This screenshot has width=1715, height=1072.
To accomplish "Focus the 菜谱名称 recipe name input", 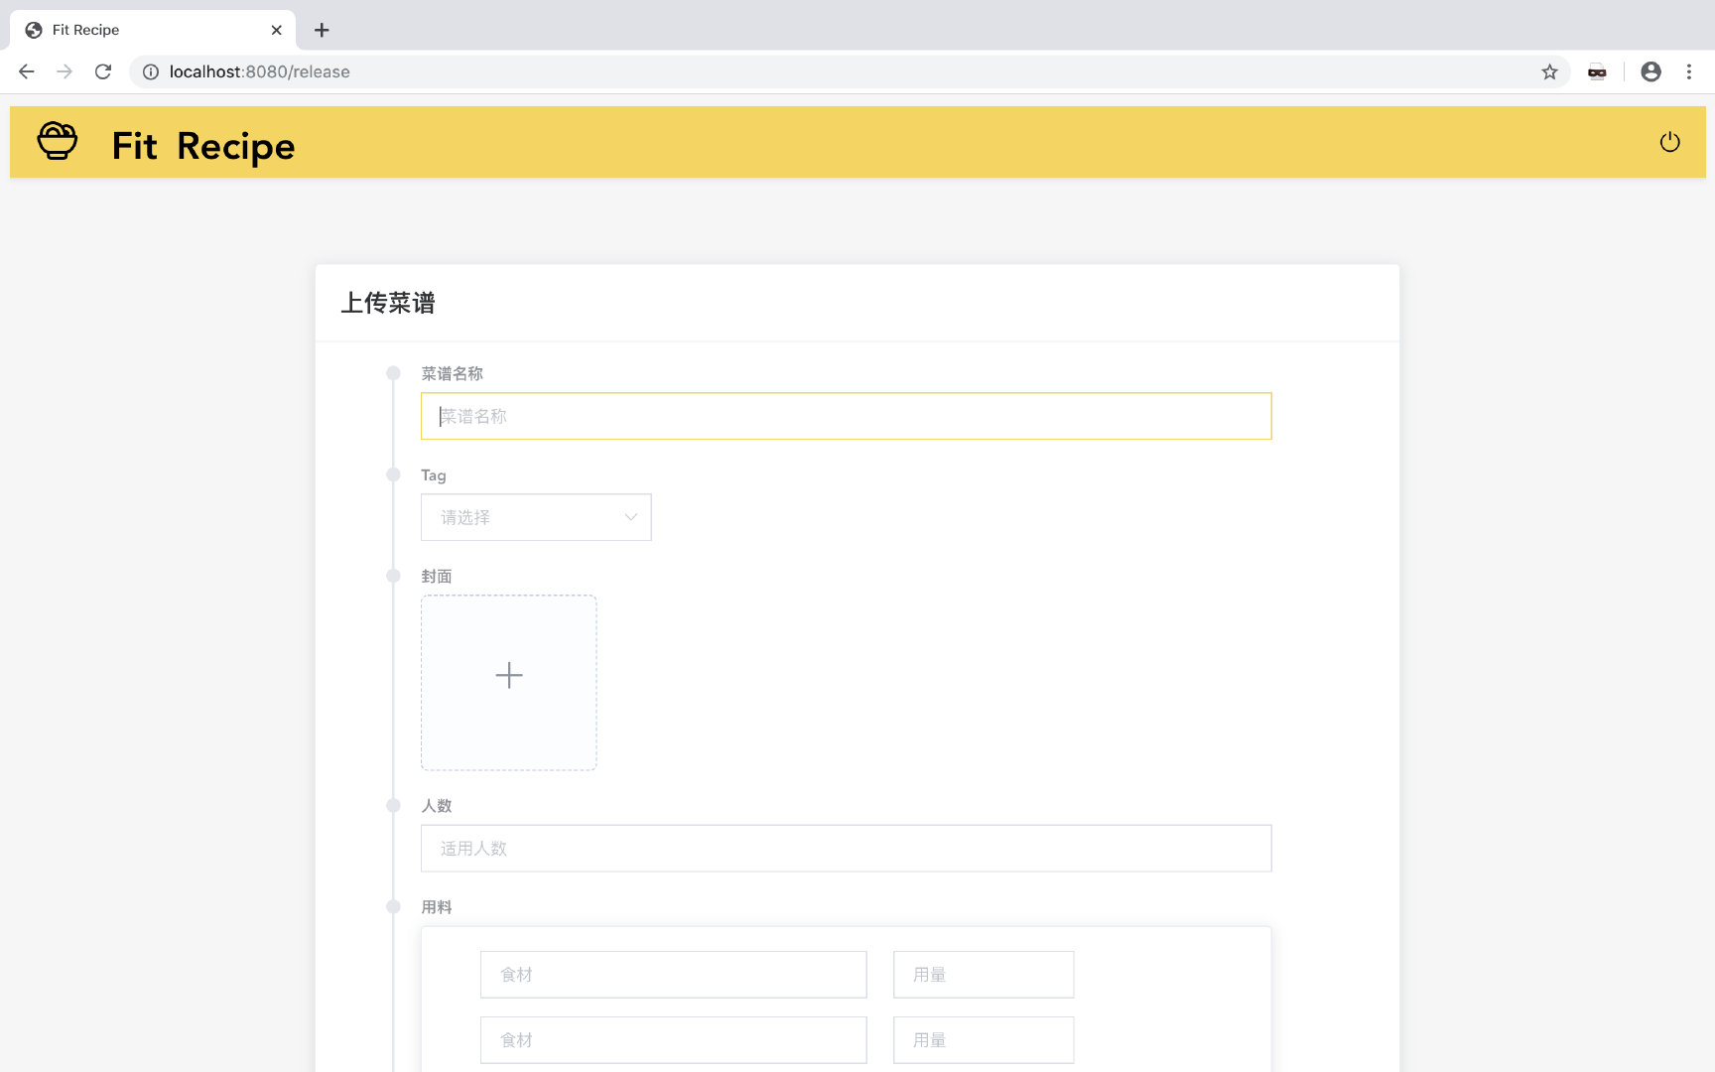I will tap(846, 416).
